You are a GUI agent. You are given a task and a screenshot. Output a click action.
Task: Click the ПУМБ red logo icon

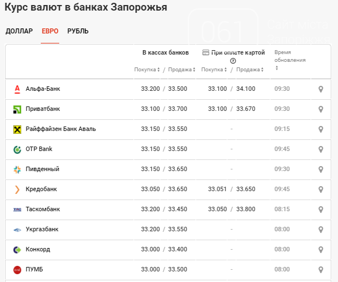(x=17, y=270)
